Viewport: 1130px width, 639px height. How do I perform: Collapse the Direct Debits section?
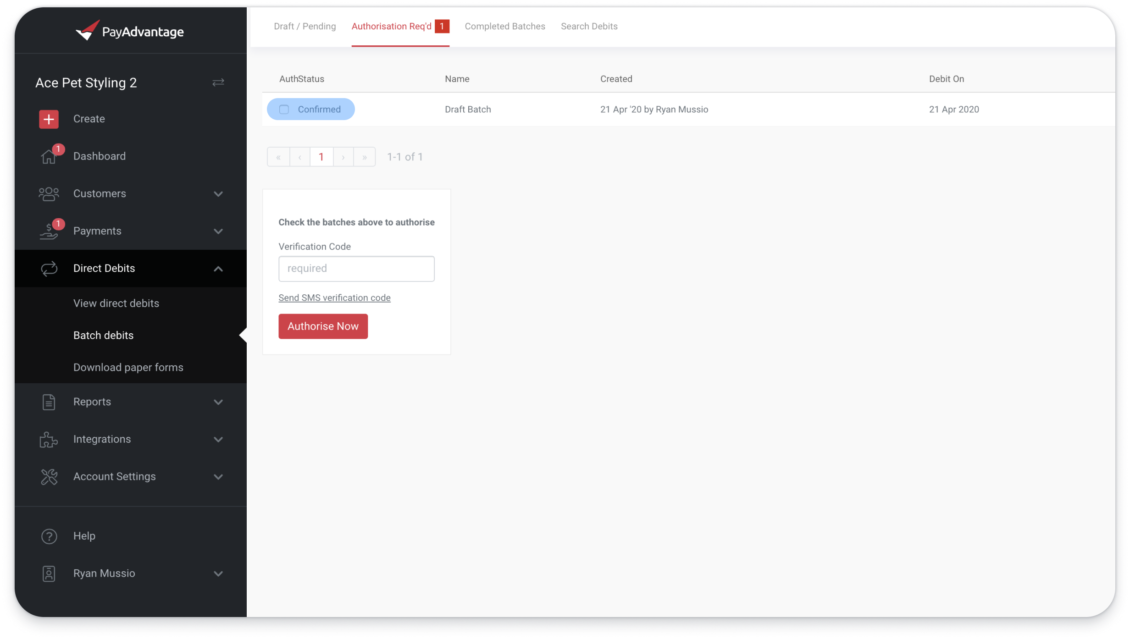(x=218, y=269)
